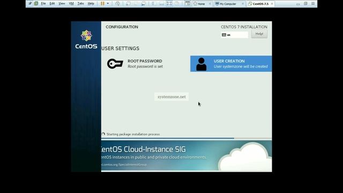Click the Unity mode toolbar icon
The image size is (343, 193).
click(x=177, y=4)
